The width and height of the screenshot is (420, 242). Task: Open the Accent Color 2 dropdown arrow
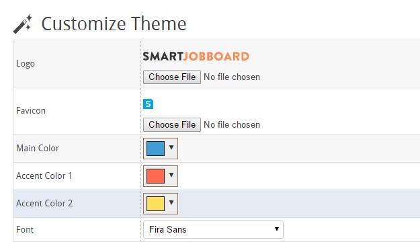171,202
